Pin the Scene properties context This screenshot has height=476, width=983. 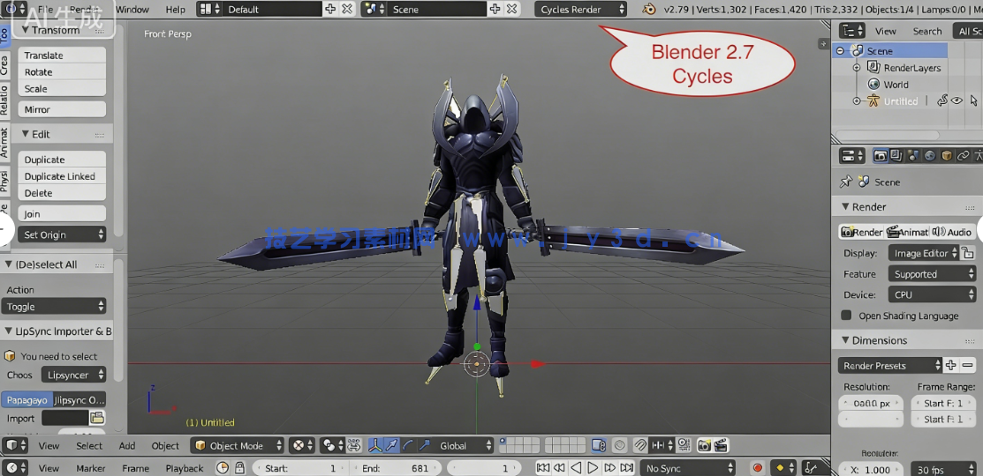tap(846, 182)
